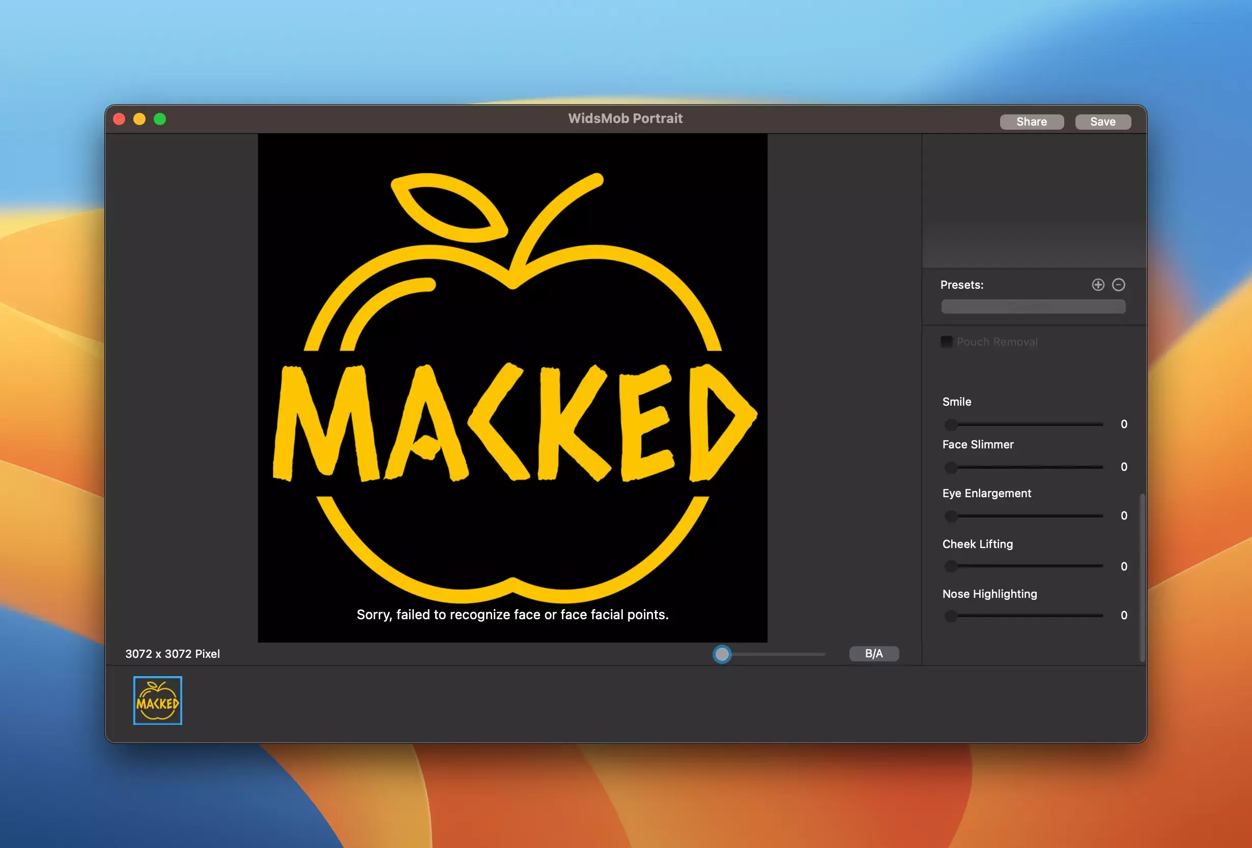Click the 'Presets:' label

point(961,285)
